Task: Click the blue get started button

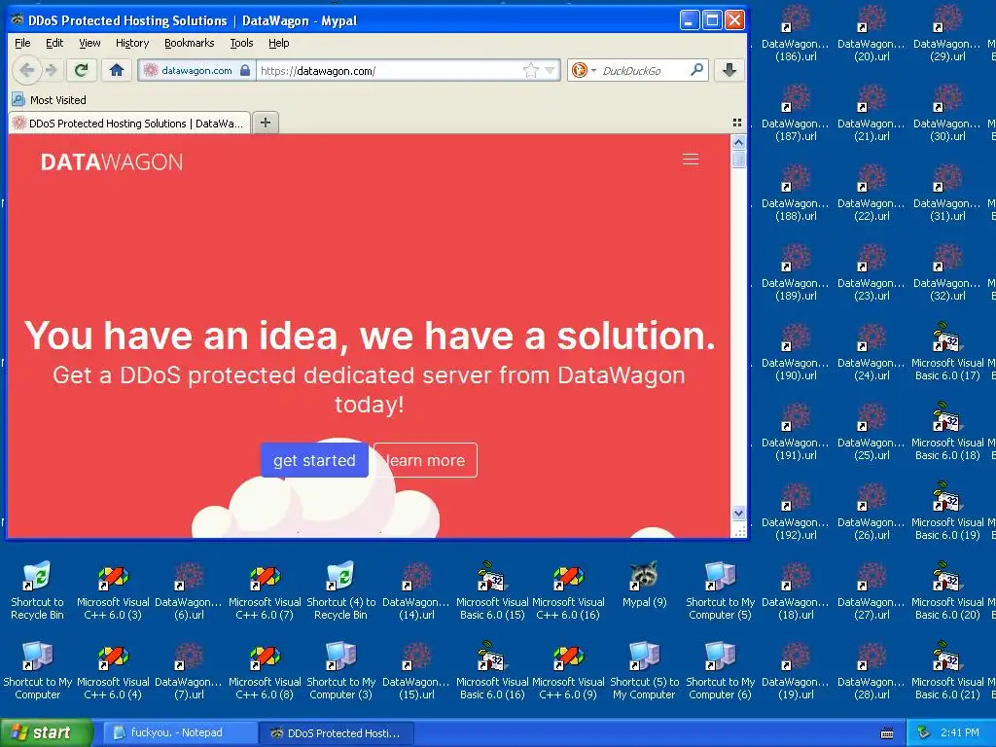Action: click(314, 460)
